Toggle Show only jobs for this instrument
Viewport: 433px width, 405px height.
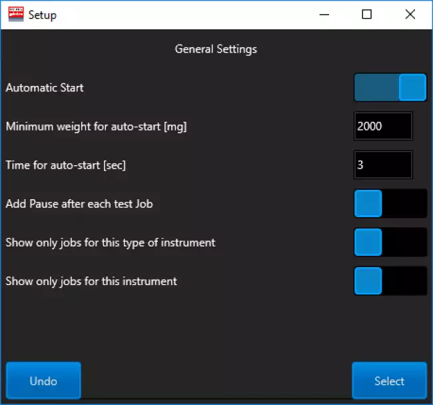pyautogui.click(x=390, y=281)
